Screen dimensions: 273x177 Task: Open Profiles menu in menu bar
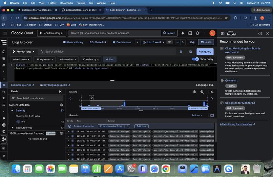(81, 3)
